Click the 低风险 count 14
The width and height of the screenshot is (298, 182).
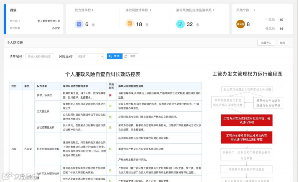281,29
